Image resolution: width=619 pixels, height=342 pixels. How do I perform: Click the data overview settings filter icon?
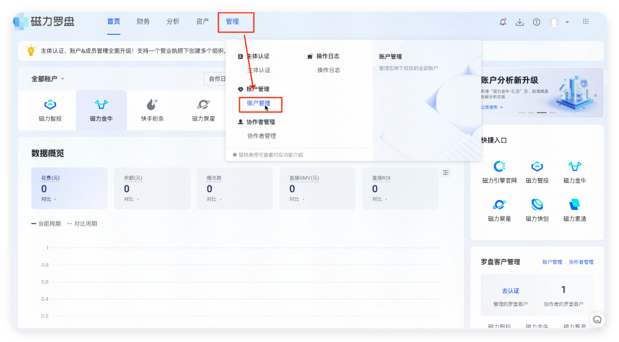tap(446, 173)
